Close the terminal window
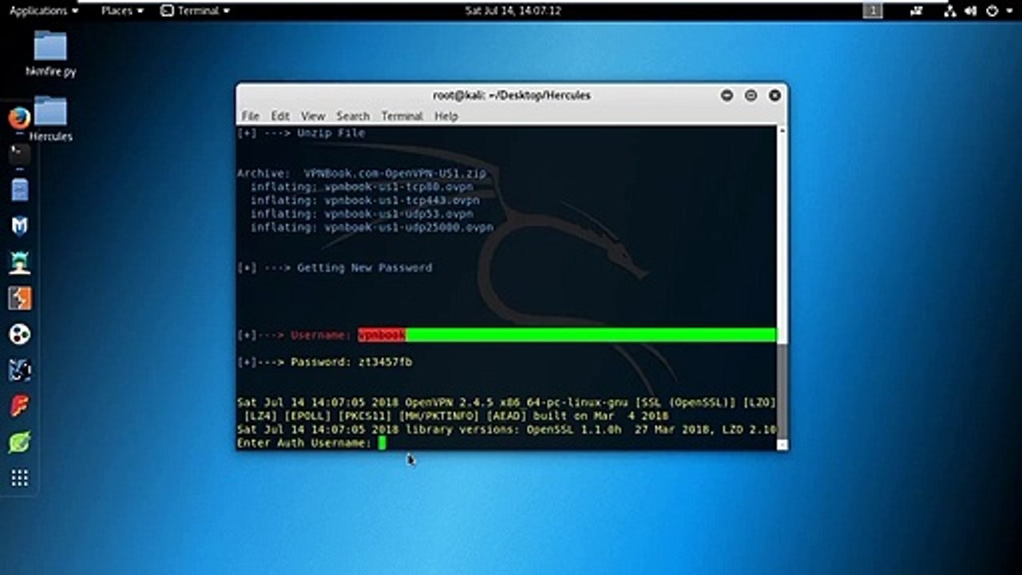Image resolution: width=1022 pixels, height=575 pixels. 774,95
